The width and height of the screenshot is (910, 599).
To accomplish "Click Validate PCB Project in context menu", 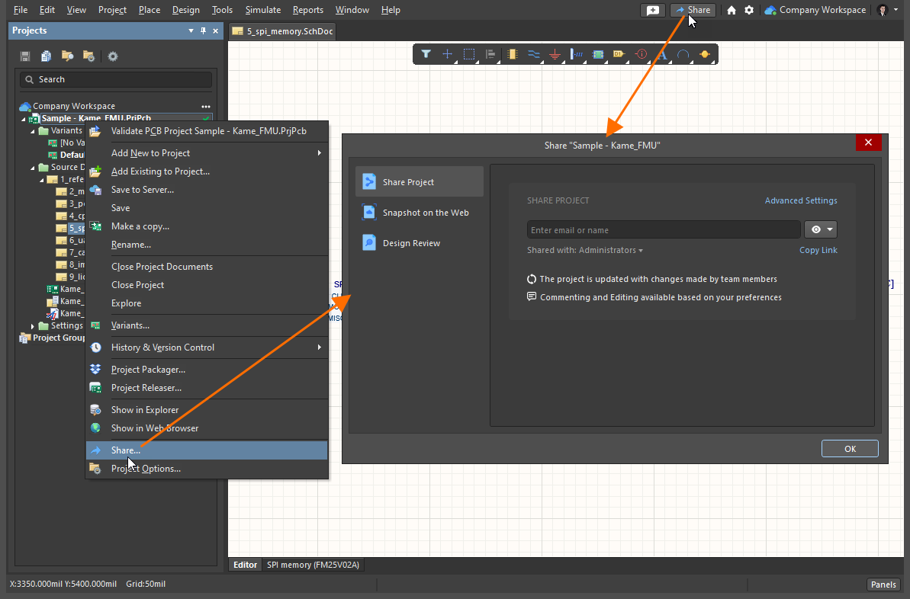I will click(x=207, y=131).
